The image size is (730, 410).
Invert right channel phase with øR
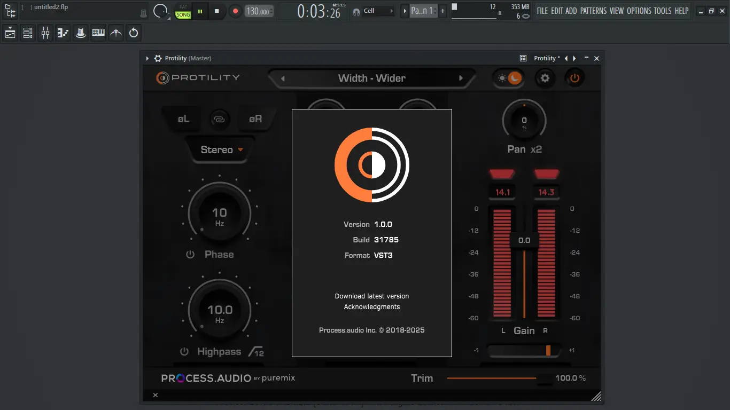tap(255, 119)
